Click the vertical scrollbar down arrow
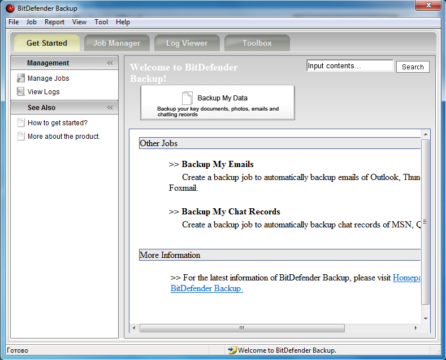This screenshot has width=446, height=360. click(426, 319)
